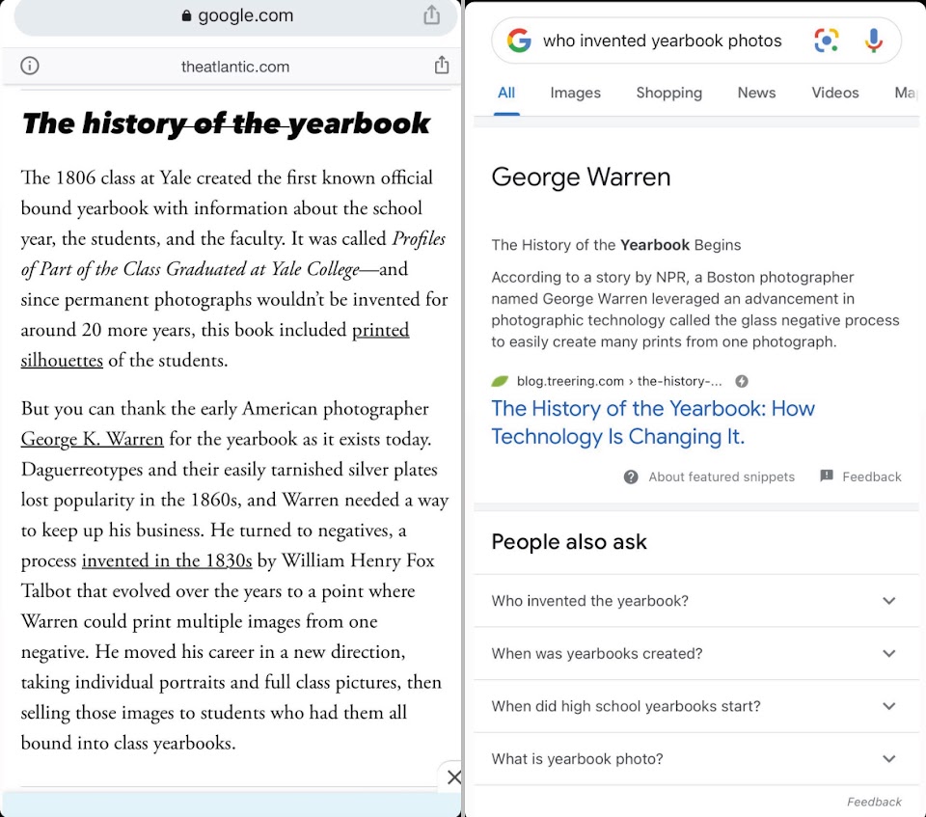Click the About featured snippets text
The width and height of the screenshot is (926, 817).
[x=722, y=477]
